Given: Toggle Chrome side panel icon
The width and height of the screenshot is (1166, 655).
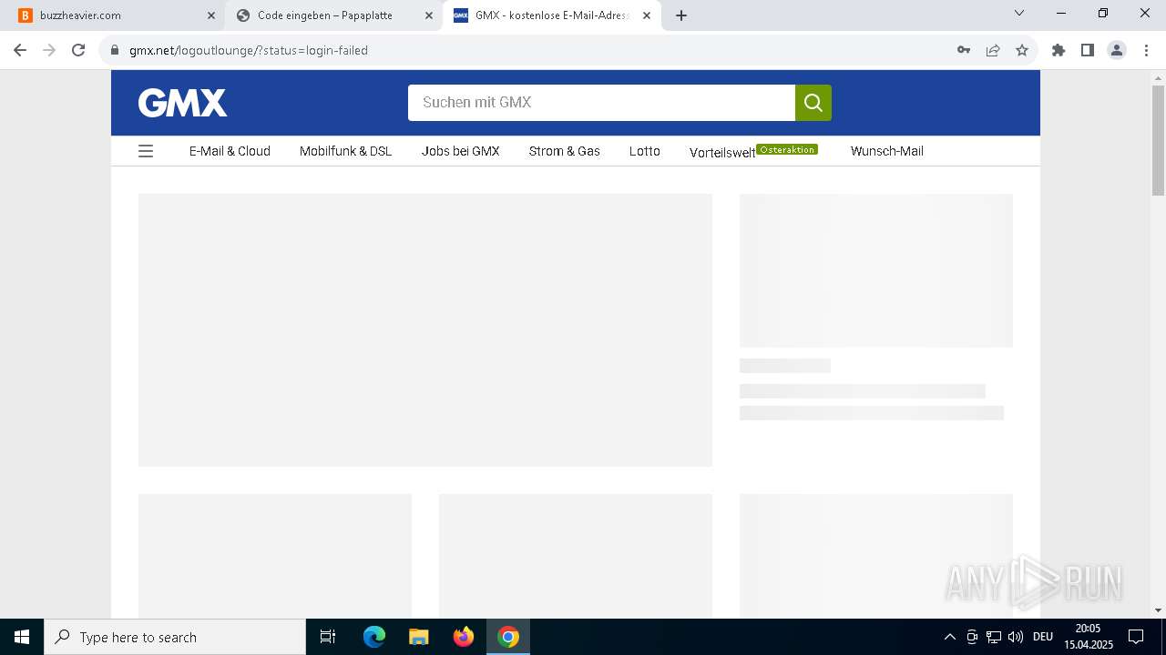Looking at the screenshot, I should 1088,50.
